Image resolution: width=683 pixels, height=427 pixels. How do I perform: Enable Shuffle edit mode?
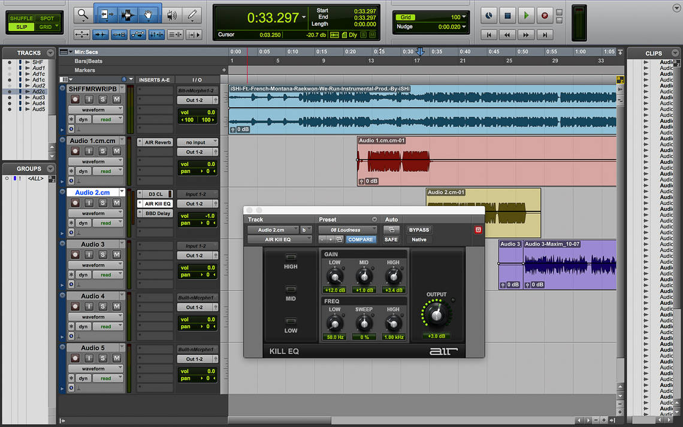click(22, 19)
